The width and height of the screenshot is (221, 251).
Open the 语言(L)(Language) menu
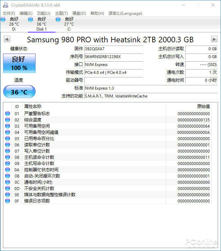[125, 13]
